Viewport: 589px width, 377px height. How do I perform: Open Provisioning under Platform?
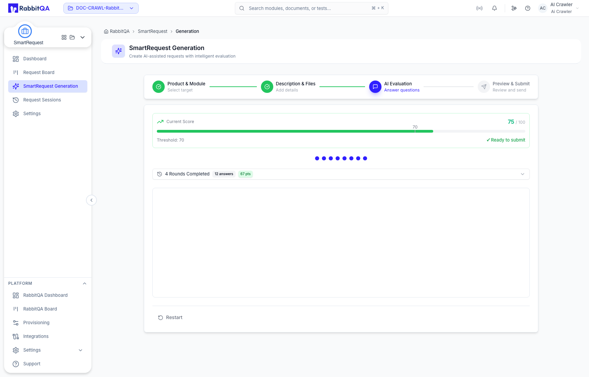(x=48, y=323)
